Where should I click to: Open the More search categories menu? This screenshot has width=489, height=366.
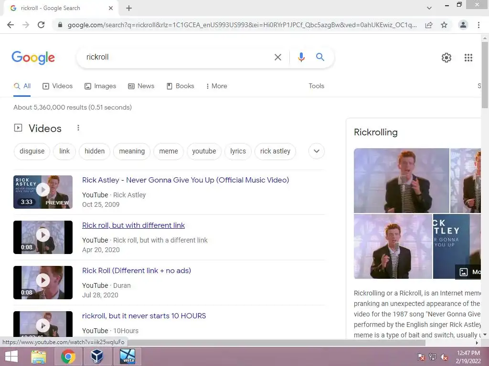click(216, 86)
